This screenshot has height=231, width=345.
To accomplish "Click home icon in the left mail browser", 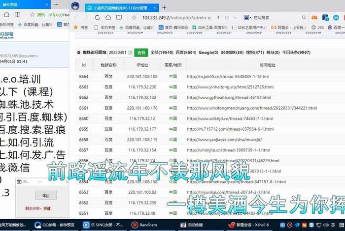I will [6, 15].
